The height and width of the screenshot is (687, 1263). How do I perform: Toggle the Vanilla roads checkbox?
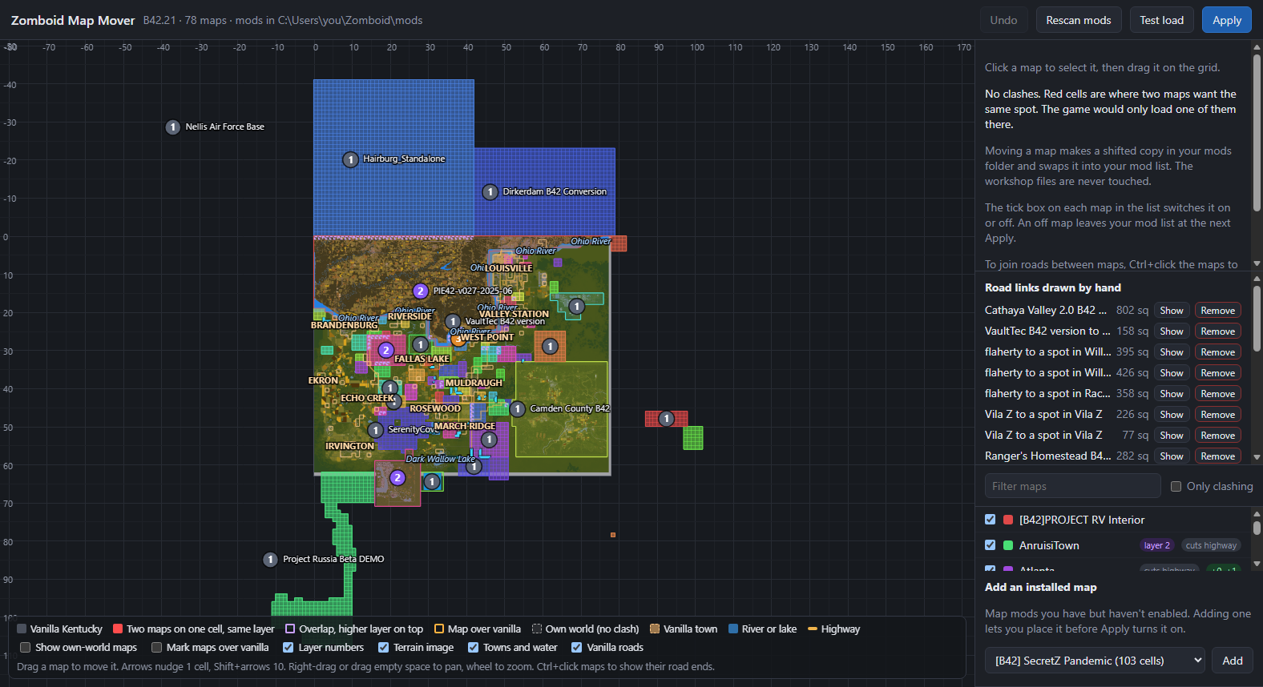tap(576, 648)
